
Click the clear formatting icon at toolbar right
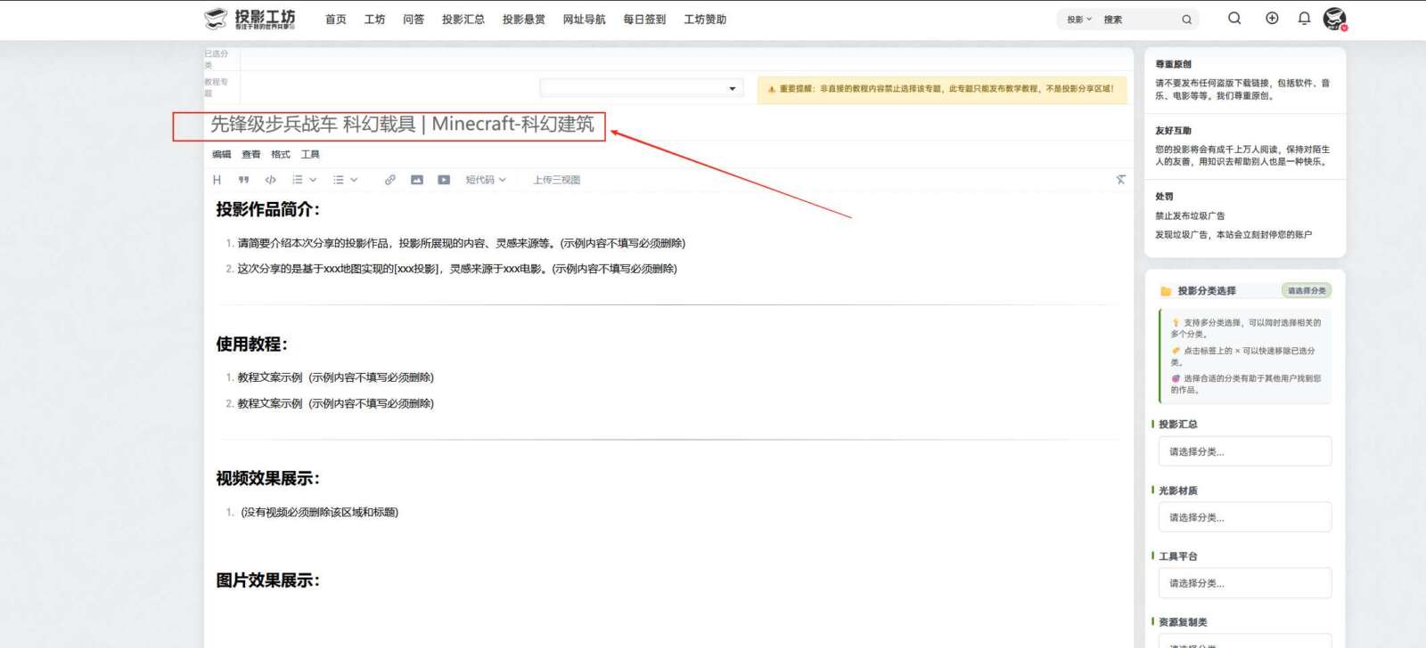coord(1120,180)
